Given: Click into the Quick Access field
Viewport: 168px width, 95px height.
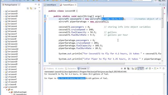Looking at the screenshot, I should (x=142, y=1).
